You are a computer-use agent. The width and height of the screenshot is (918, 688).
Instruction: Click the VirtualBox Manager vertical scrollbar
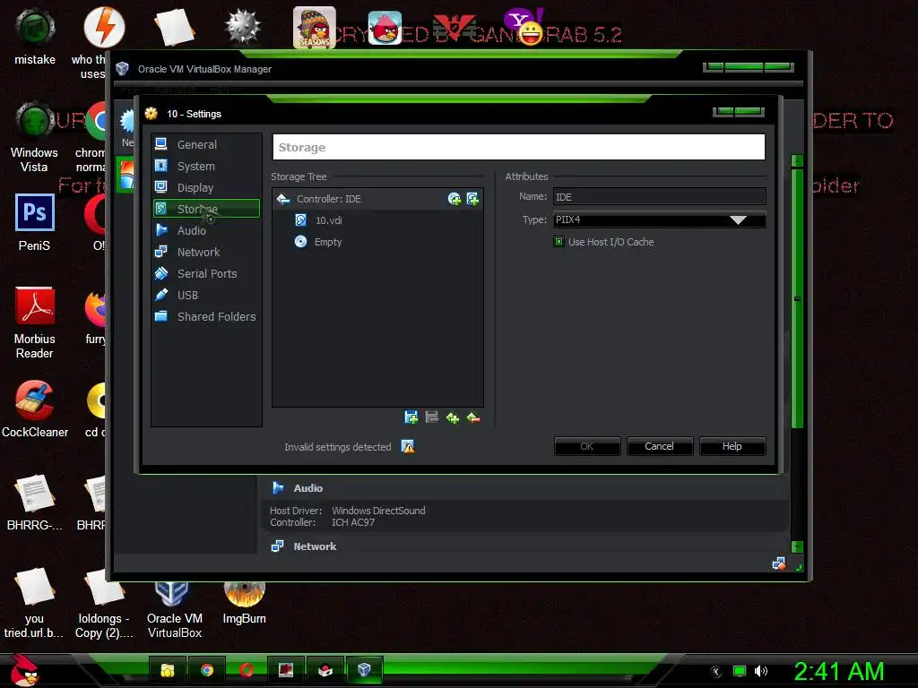coord(797,298)
